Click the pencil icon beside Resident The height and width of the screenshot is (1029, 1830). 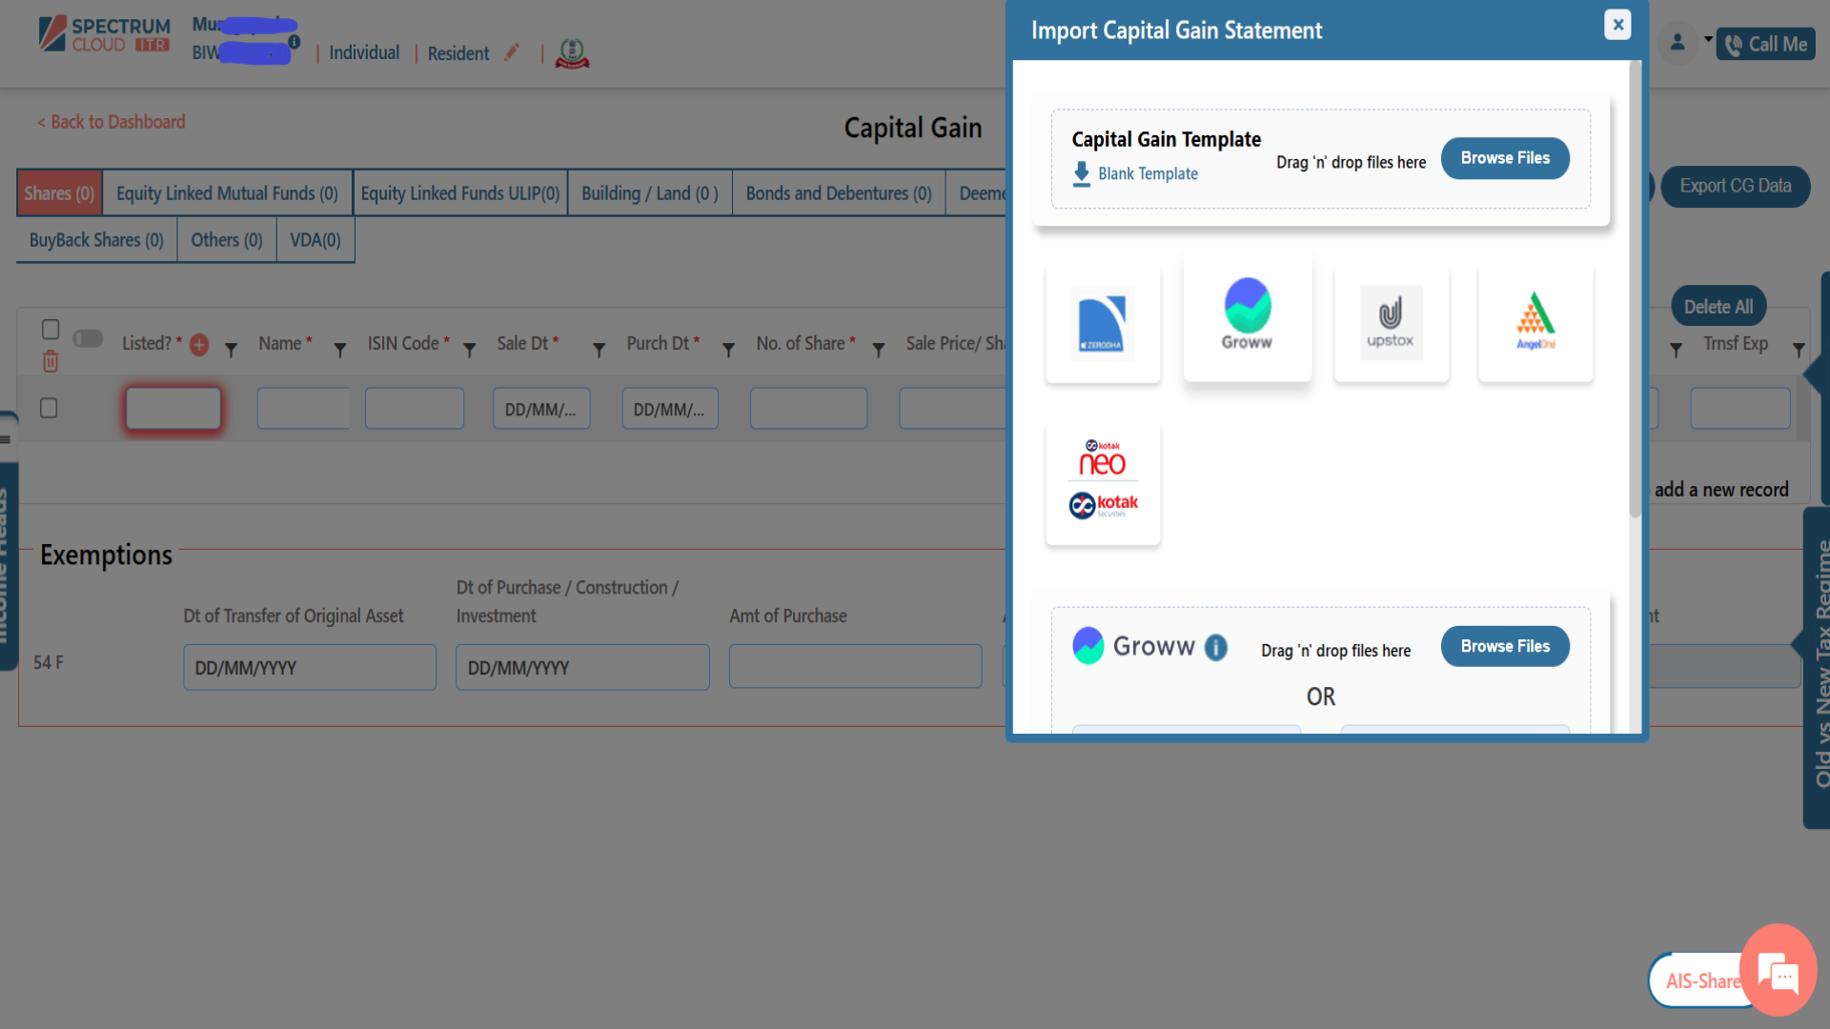tap(511, 52)
